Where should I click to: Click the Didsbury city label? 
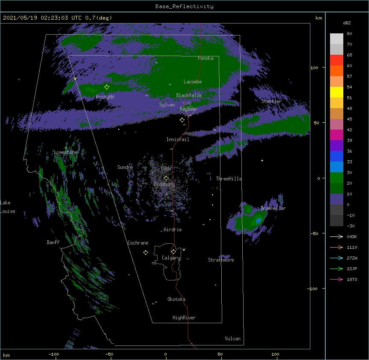[164, 184]
